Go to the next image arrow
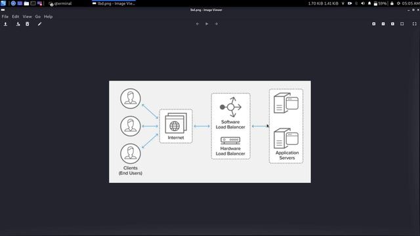The width and height of the screenshot is (420, 236). coord(216,24)
